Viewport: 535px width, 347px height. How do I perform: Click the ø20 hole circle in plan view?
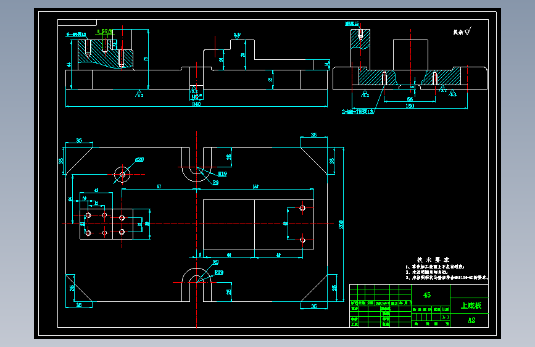pos(122,175)
